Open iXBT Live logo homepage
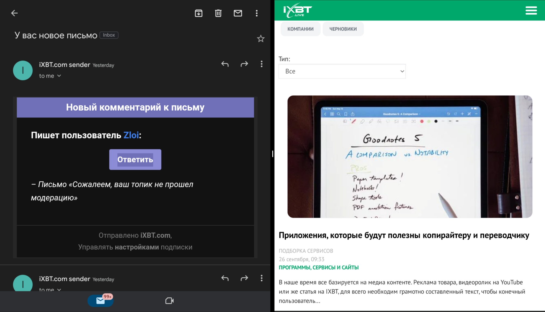 [297, 10]
